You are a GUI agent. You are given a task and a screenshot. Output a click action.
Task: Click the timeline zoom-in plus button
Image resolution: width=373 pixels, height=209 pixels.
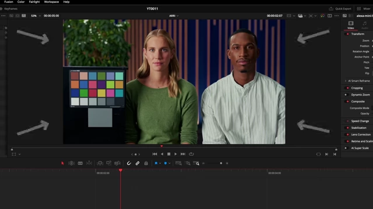tap(227, 163)
